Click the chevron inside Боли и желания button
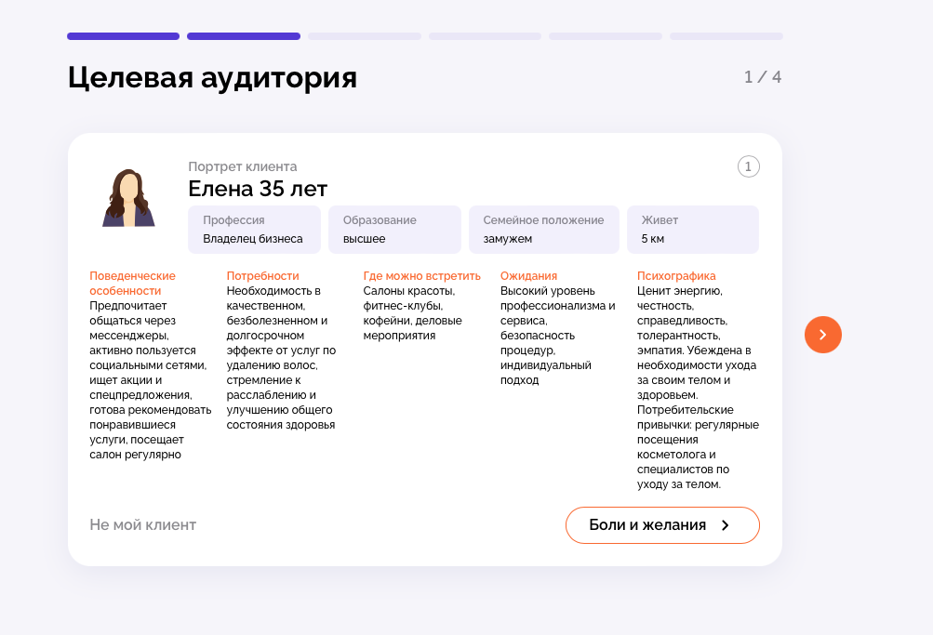 click(x=726, y=525)
